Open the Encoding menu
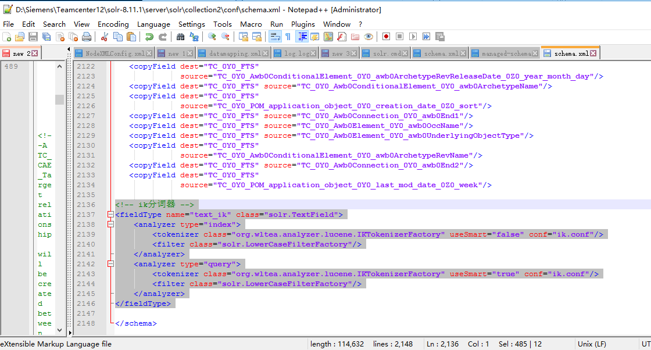Viewport: 651px width, 350px height. [113, 24]
